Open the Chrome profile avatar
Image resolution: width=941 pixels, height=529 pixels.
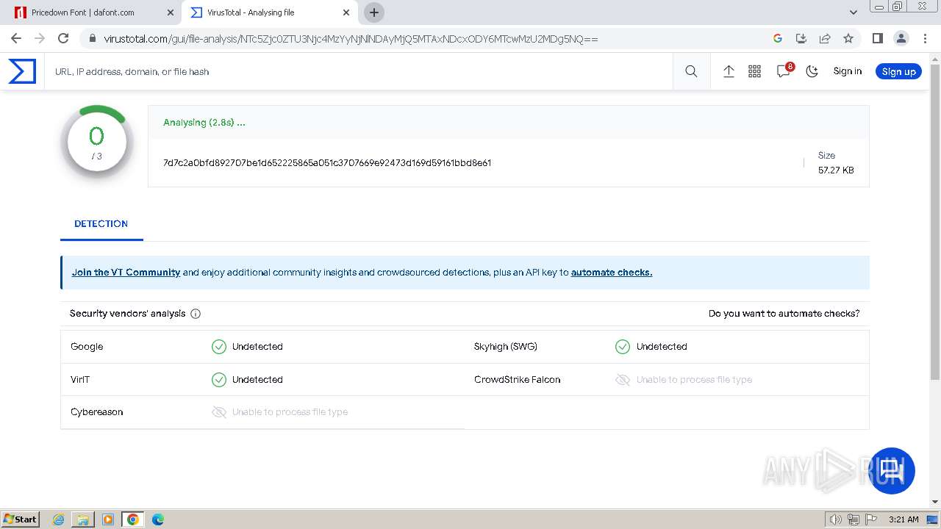pos(901,38)
